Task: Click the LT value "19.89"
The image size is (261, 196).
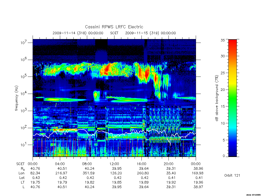Action: (144, 182)
